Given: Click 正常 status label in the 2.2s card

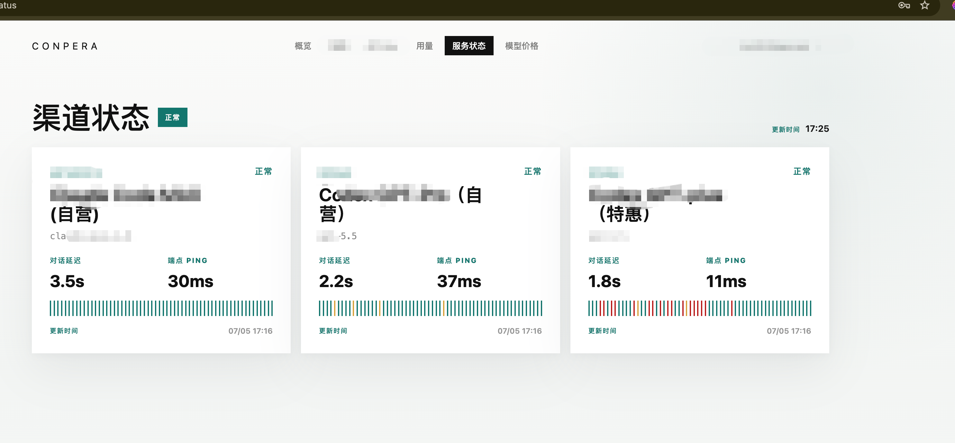Looking at the screenshot, I should (x=533, y=171).
